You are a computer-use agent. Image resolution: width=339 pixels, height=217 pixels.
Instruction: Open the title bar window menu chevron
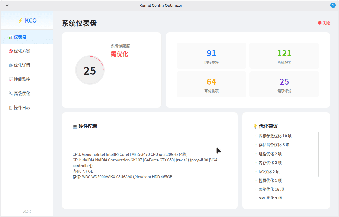[7, 5]
